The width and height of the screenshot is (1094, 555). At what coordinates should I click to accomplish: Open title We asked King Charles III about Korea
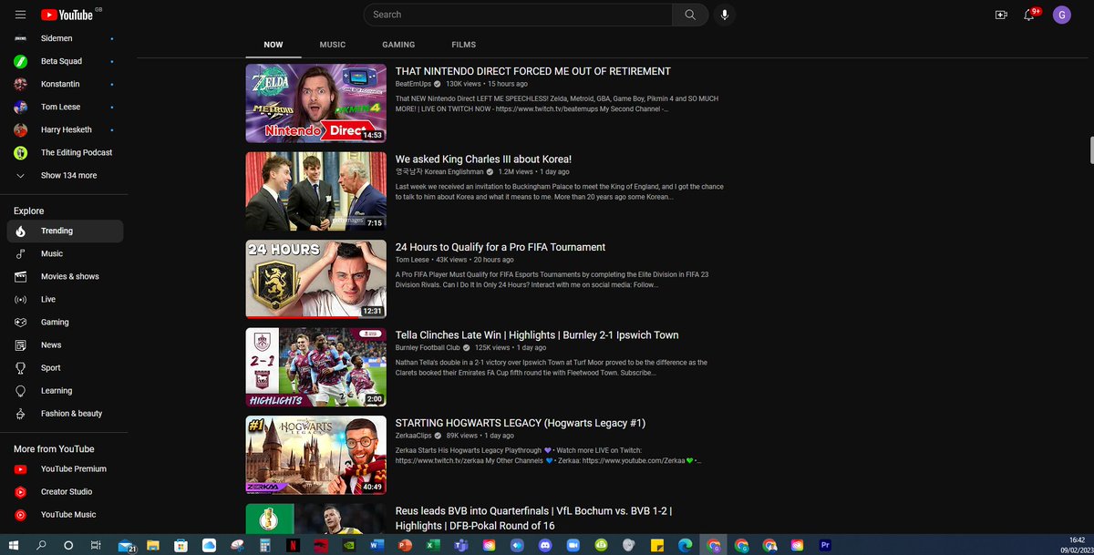click(x=483, y=159)
